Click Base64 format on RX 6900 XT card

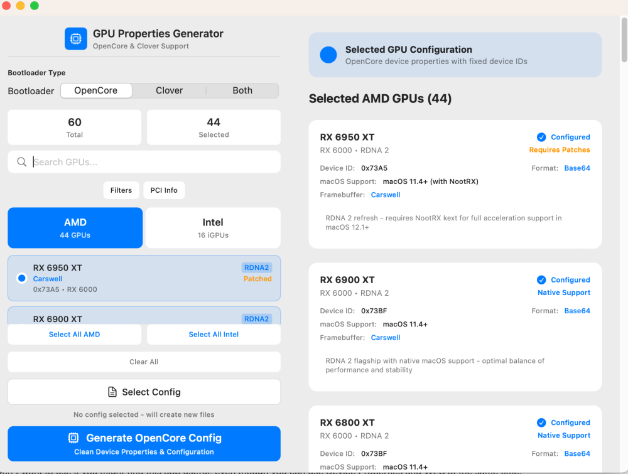(x=577, y=311)
